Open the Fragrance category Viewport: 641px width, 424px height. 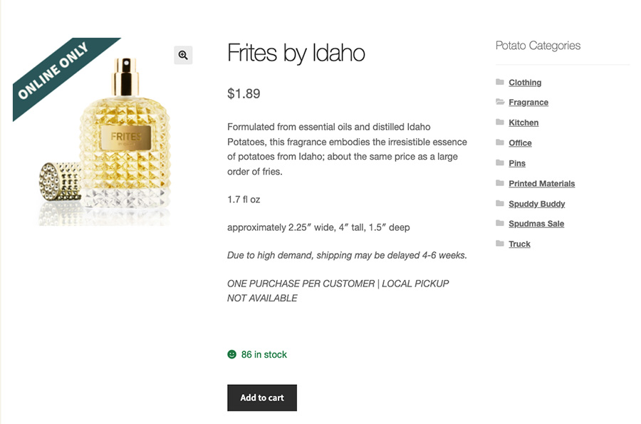coord(528,102)
